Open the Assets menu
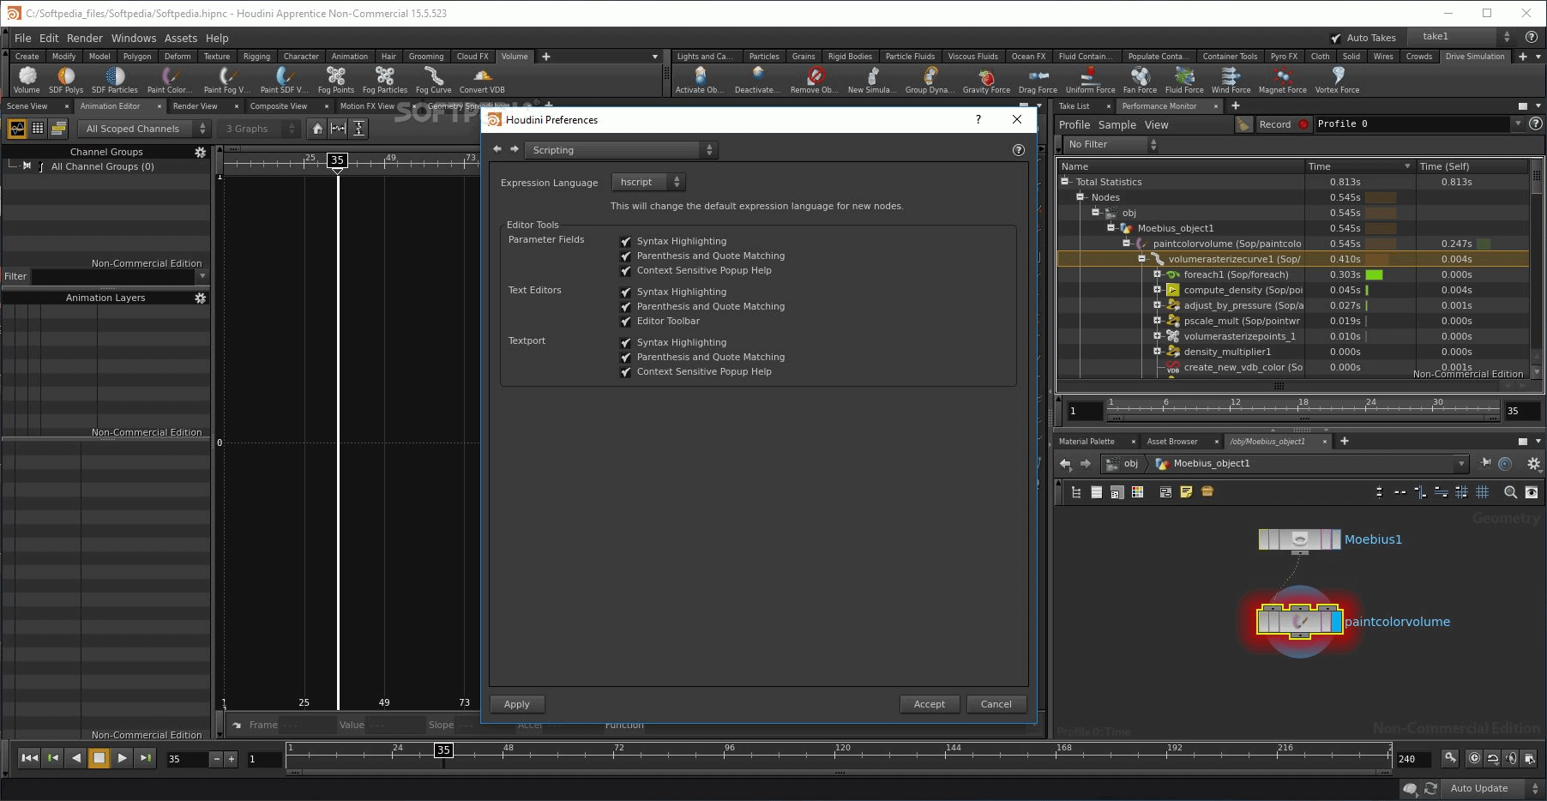 click(x=181, y=38)
